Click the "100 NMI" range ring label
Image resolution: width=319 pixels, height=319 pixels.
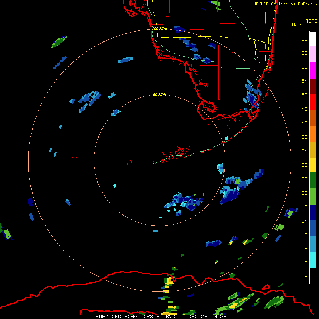coord(159,29)
